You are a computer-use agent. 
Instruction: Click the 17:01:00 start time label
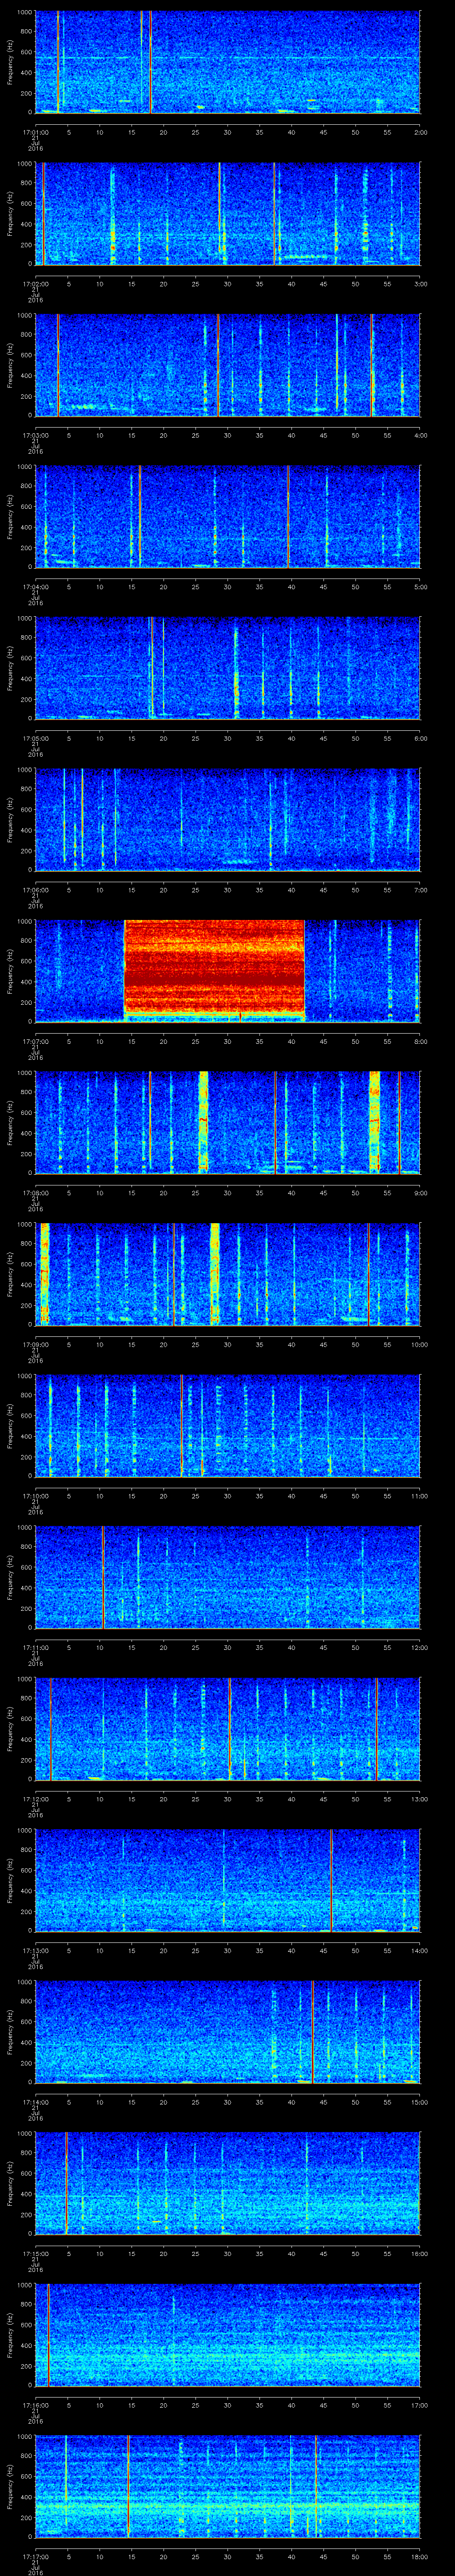click(x=35, y=132)
